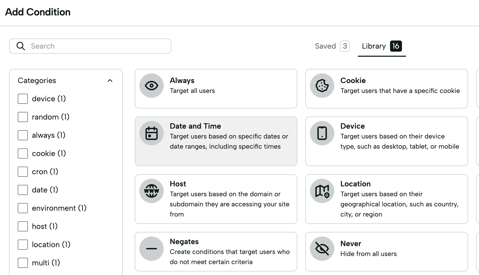Click into the Search input field
This screenshot has width=479, height=275.
[x=89, y=46]
